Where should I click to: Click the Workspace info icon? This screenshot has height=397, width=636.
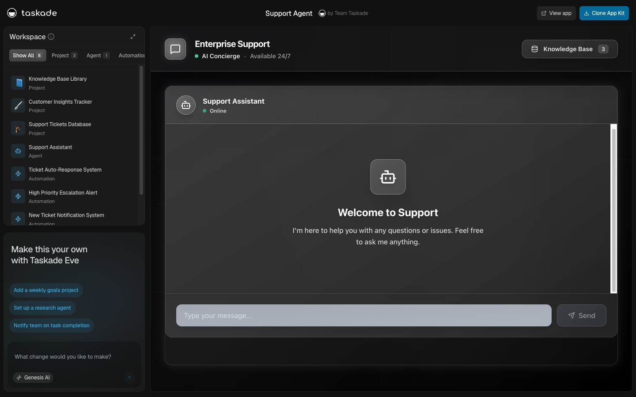pyautogui.click(x=51, y=37)
